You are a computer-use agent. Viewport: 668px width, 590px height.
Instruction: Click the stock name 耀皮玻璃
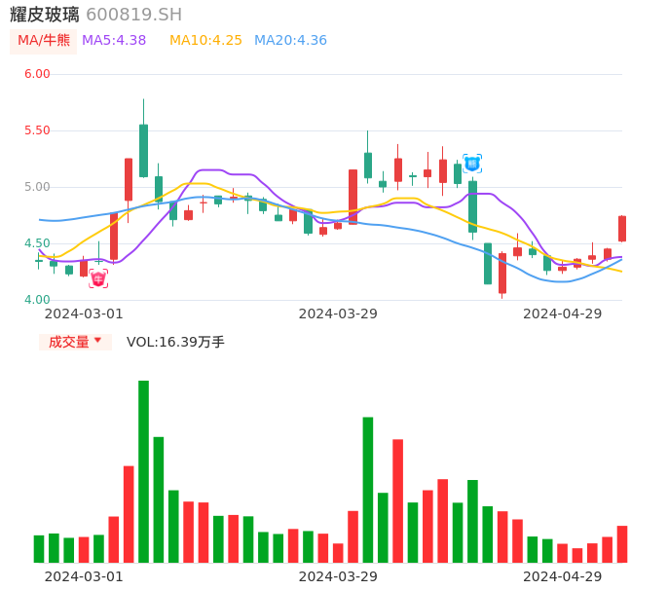[x=45, y=15]
